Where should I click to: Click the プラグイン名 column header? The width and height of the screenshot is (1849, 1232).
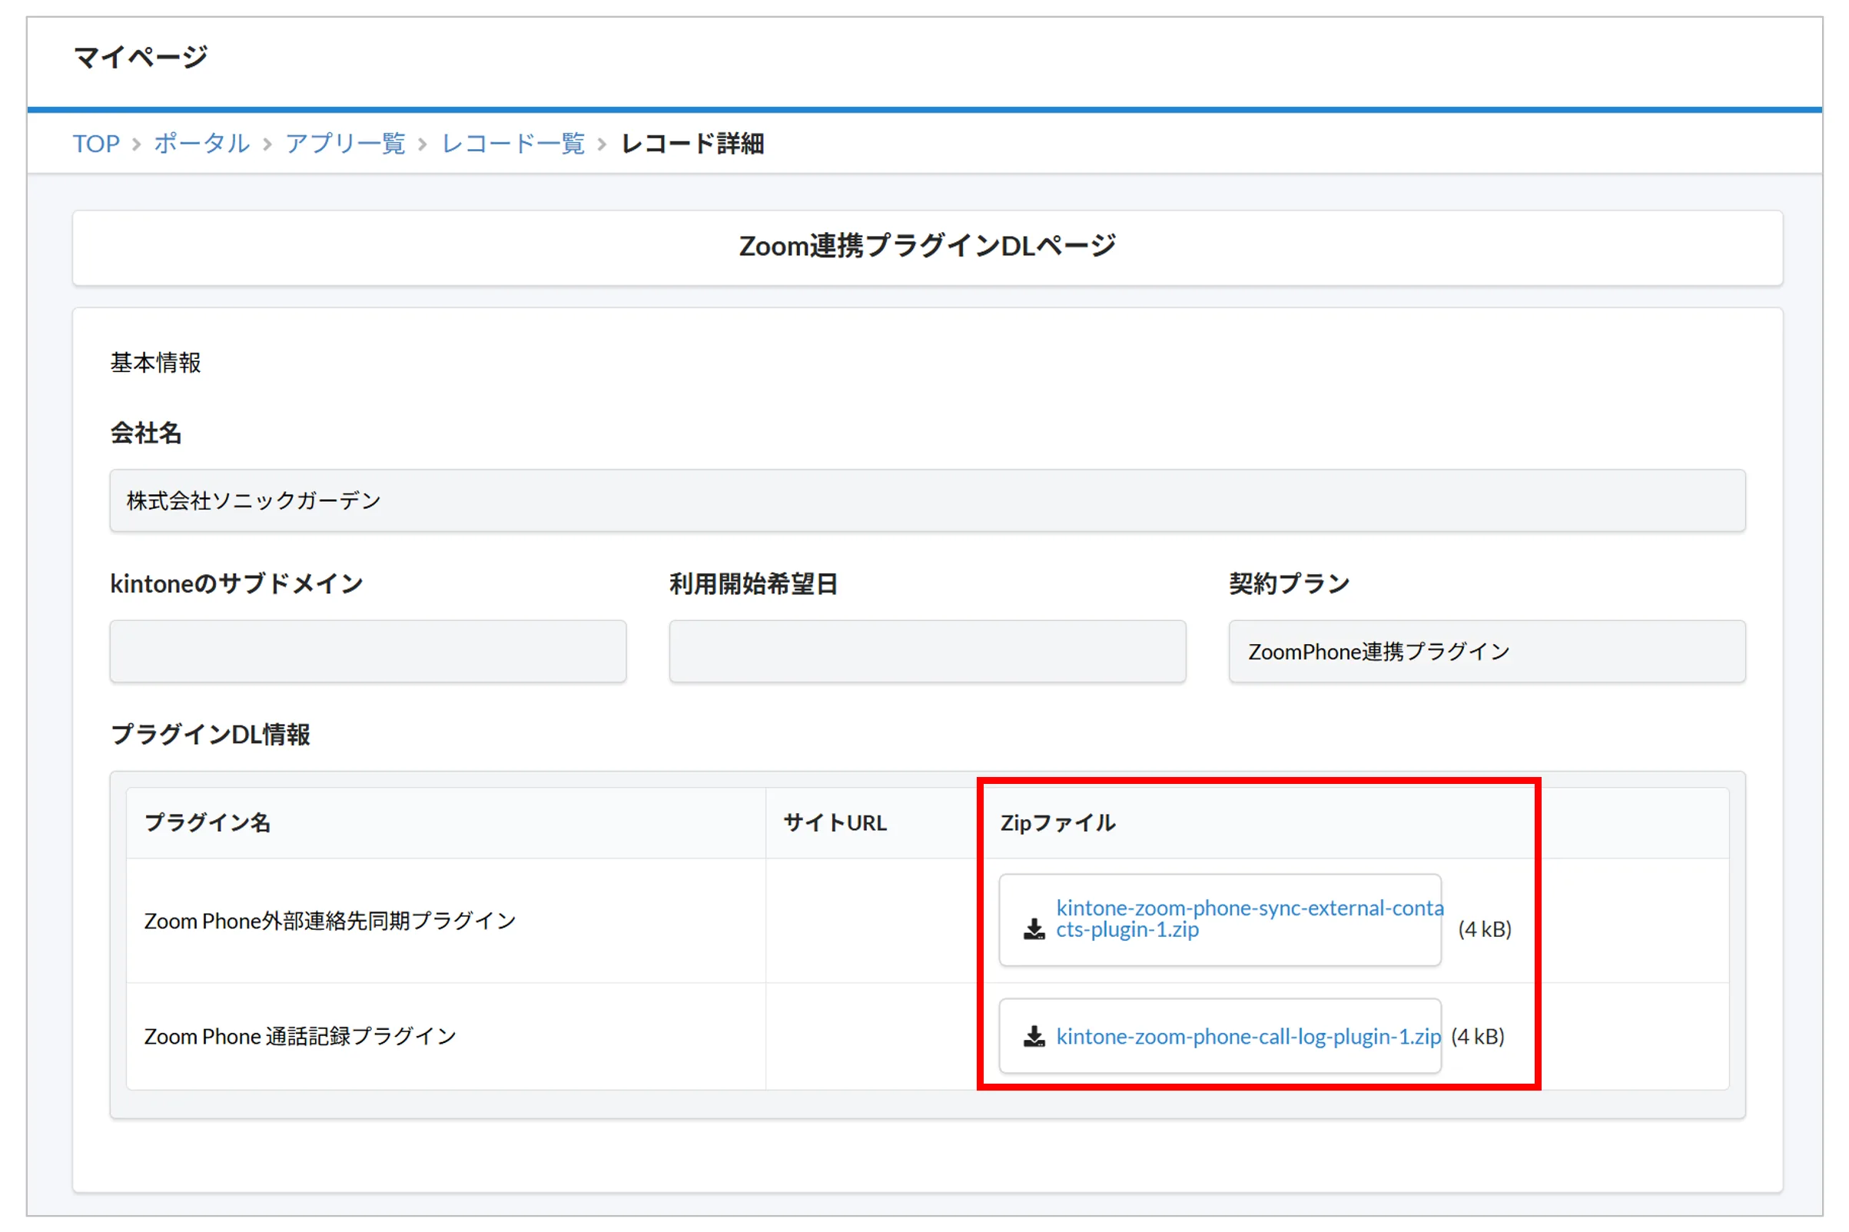click(x=207, y=822)
